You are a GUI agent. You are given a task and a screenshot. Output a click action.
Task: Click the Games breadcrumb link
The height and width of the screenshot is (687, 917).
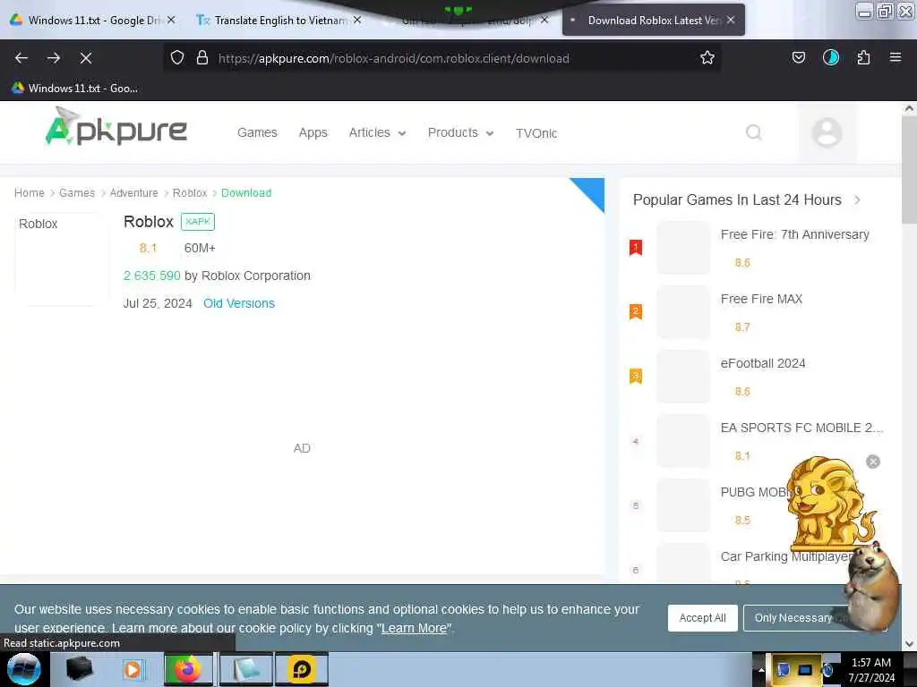tap(77, 193)
